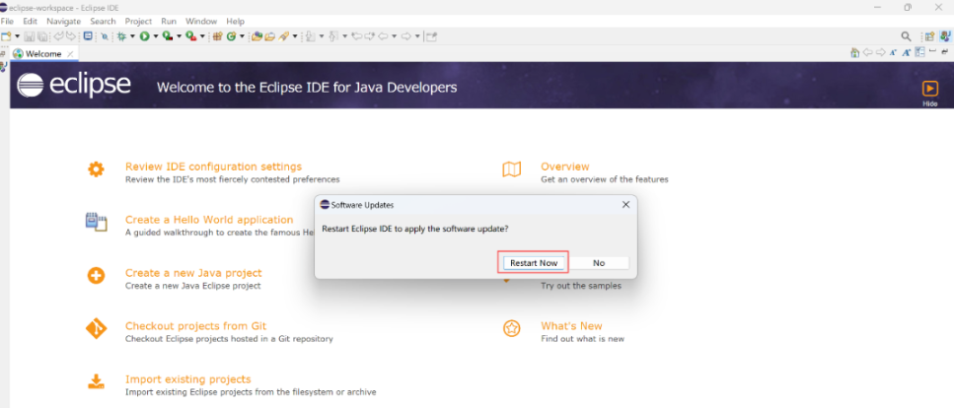Close the Welcome tab
Screen dimensions: 954x408
point(70,53)
